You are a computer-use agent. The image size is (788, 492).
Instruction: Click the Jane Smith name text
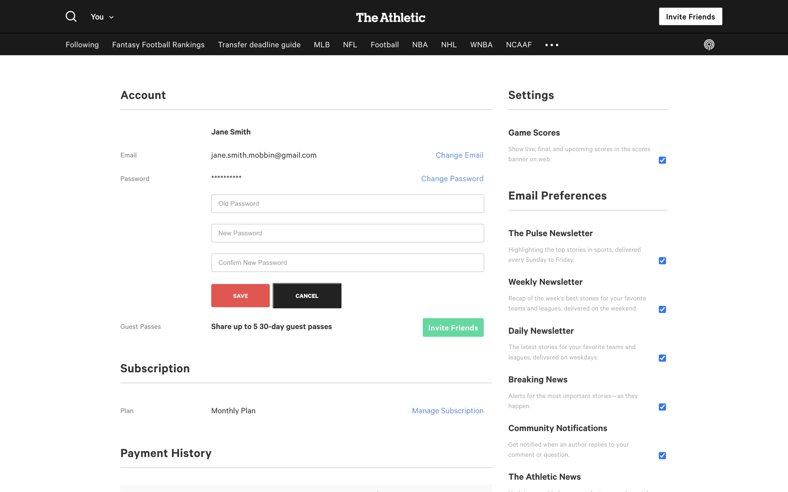coord(231,132)
